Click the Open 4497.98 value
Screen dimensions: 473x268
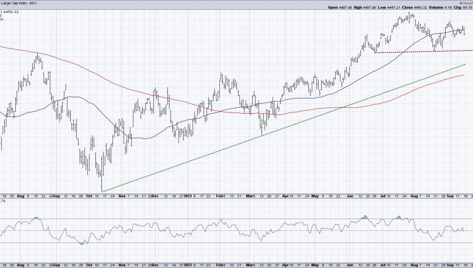(339, 8)
